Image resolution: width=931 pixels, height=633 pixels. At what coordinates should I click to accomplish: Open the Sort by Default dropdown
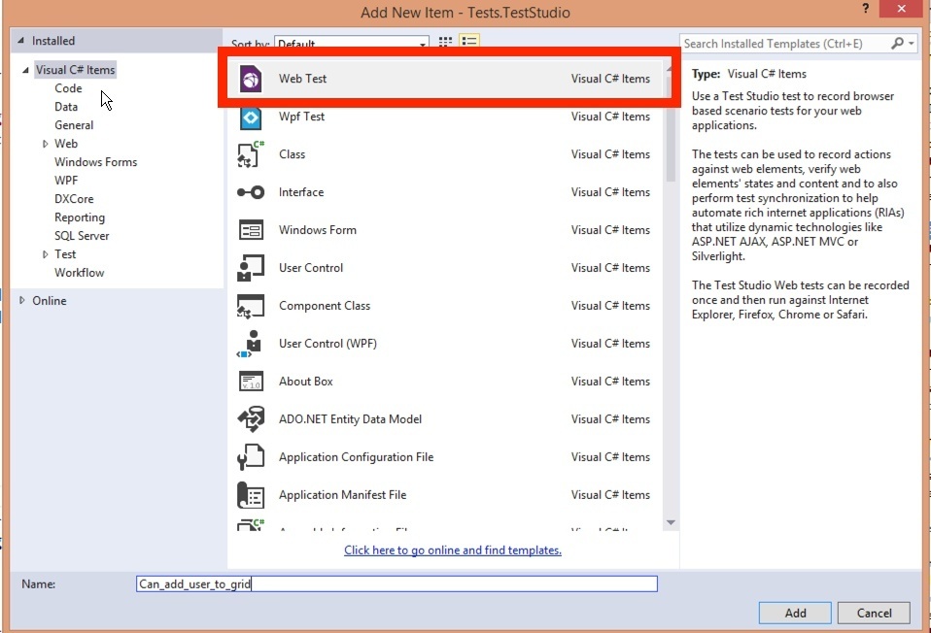pos(352,44)
